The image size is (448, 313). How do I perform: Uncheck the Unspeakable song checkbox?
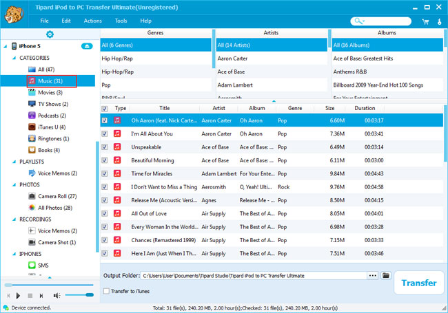tap(105, 147)
